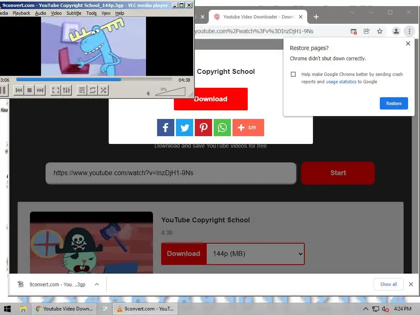Bookmark this page with star icon
The height and width of the screenshot is (315, 420).
[x=380, y=31]
